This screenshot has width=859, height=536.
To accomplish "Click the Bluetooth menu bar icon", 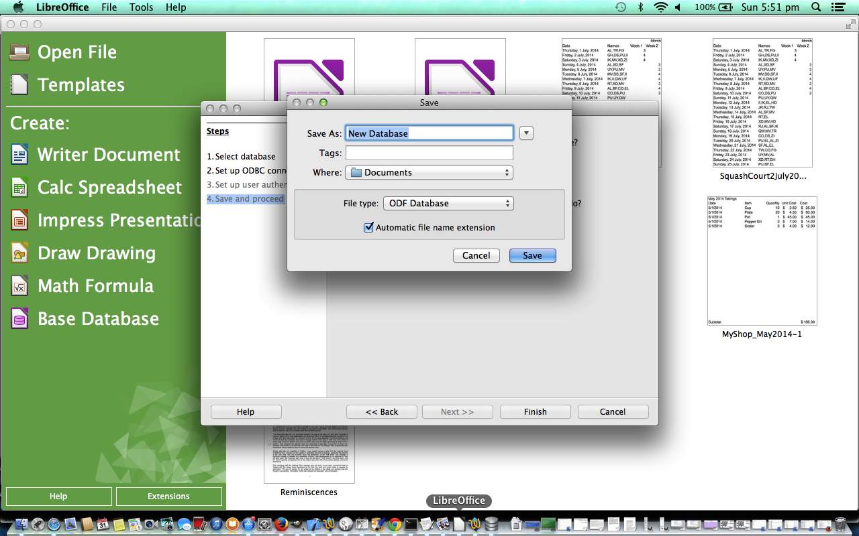I will [x=641, y=7].
